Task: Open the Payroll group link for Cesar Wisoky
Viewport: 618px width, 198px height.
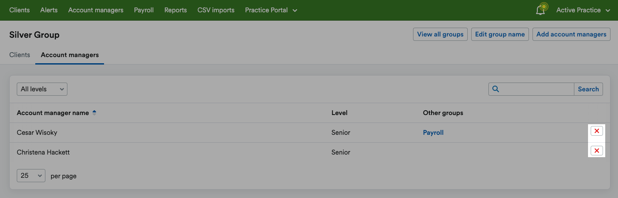Action: [433, 133]
